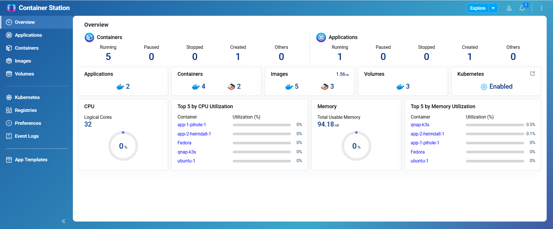This screenshot has width=553, height=229.
Task: Click the LXD icon in the Containers card
Action: [231, 87]
